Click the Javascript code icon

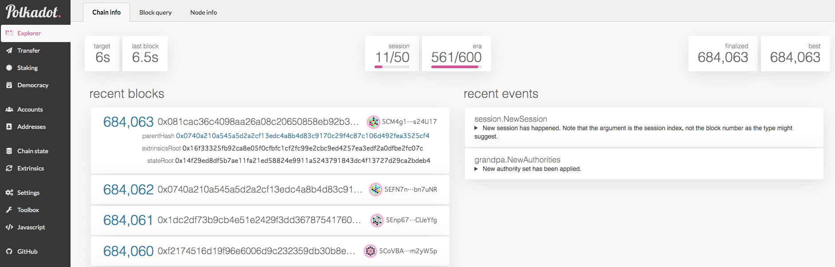pos(9,227)
